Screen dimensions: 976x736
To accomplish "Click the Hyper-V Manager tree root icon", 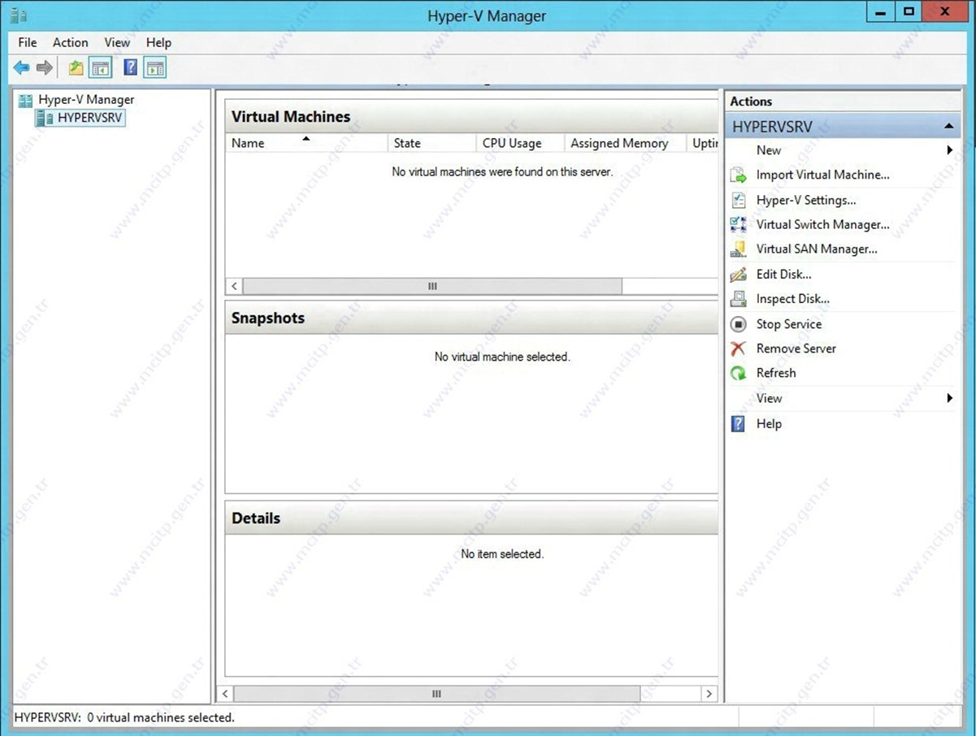I will [x=25, y=100].
